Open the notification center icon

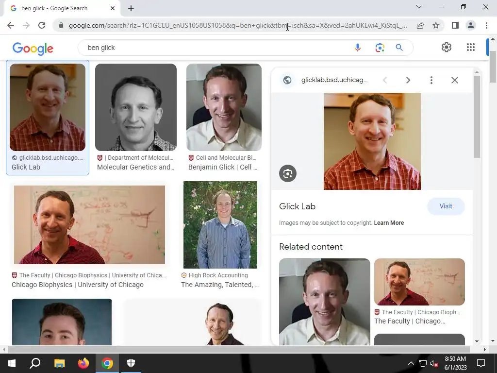click(481, 363)
